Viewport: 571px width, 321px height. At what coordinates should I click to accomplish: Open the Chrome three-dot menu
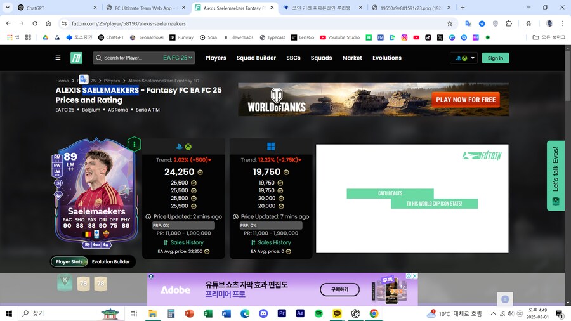click(x=563, y=23)
